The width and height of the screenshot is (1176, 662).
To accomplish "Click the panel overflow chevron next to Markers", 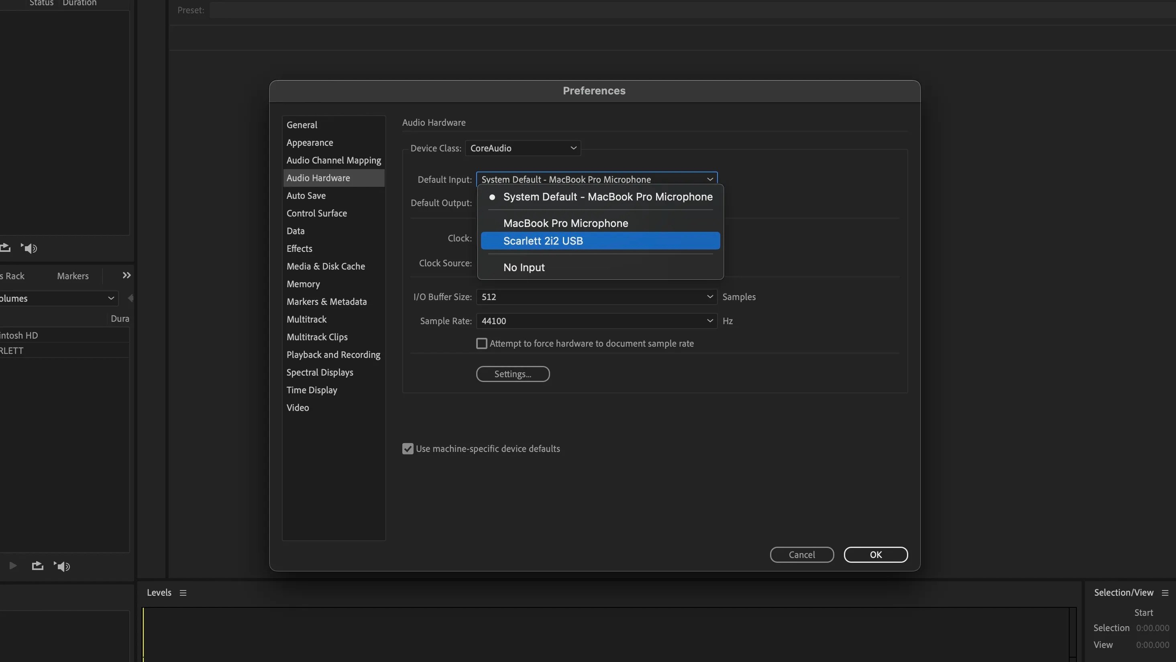I will 126,275.
